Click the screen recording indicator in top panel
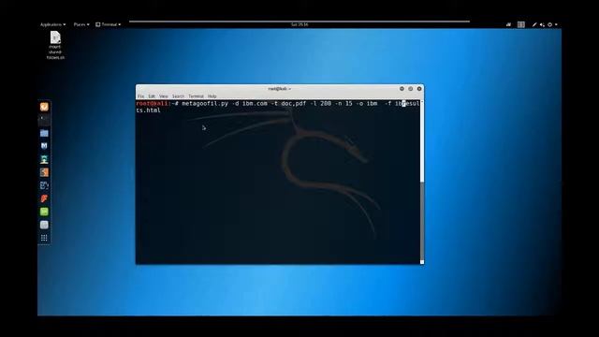Viewport: 599px width, 337px height. click(508, 24)
